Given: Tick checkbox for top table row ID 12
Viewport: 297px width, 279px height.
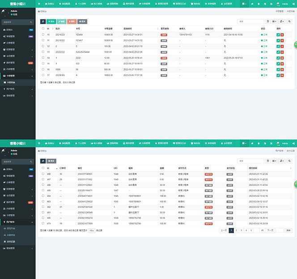Looking at the screenshot, I should (43, 46).
